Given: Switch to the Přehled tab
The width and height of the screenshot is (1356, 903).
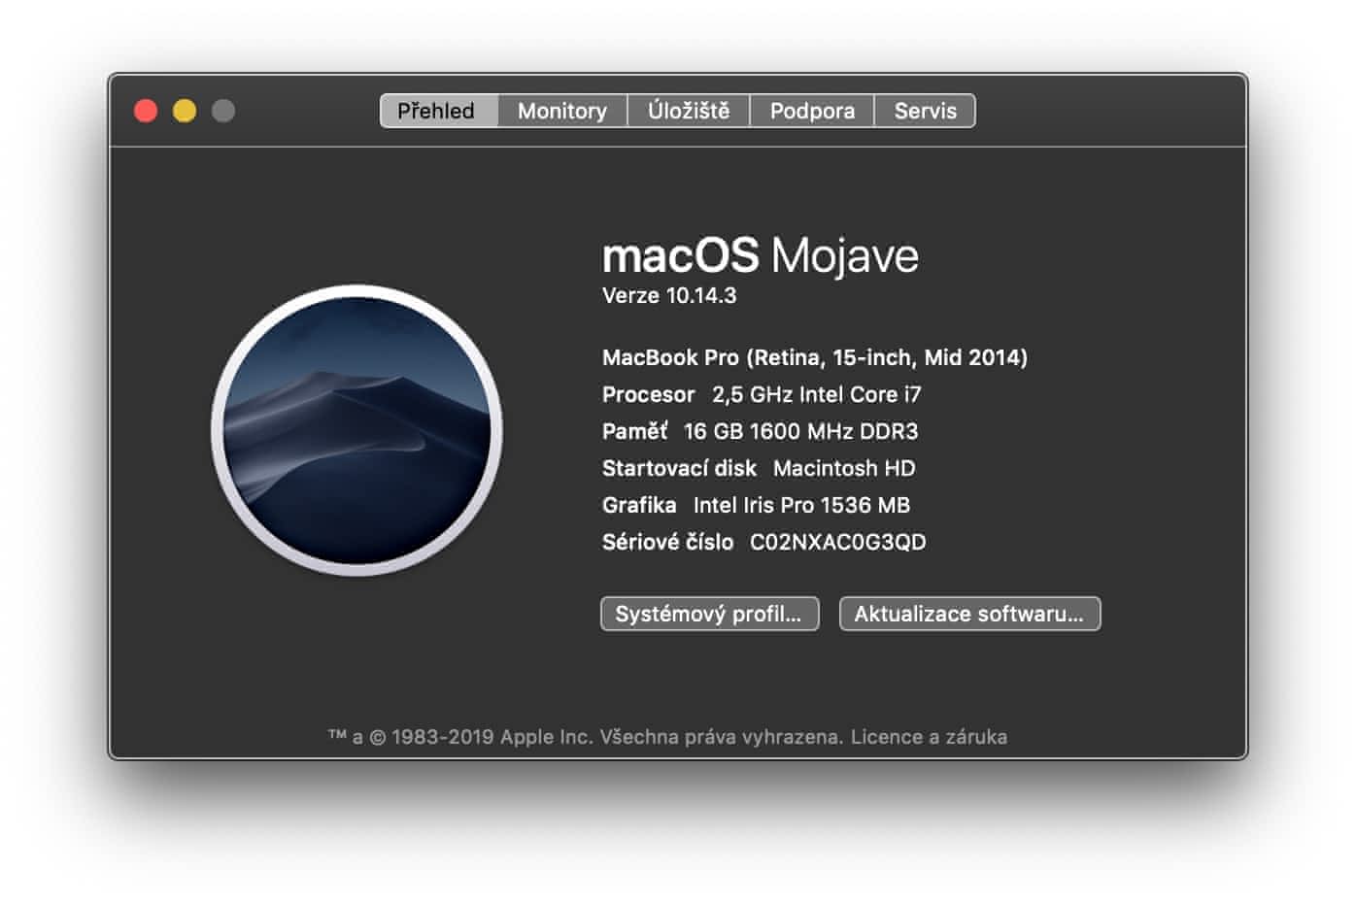Looking at the screenshot, I should (x=438, y=111).
